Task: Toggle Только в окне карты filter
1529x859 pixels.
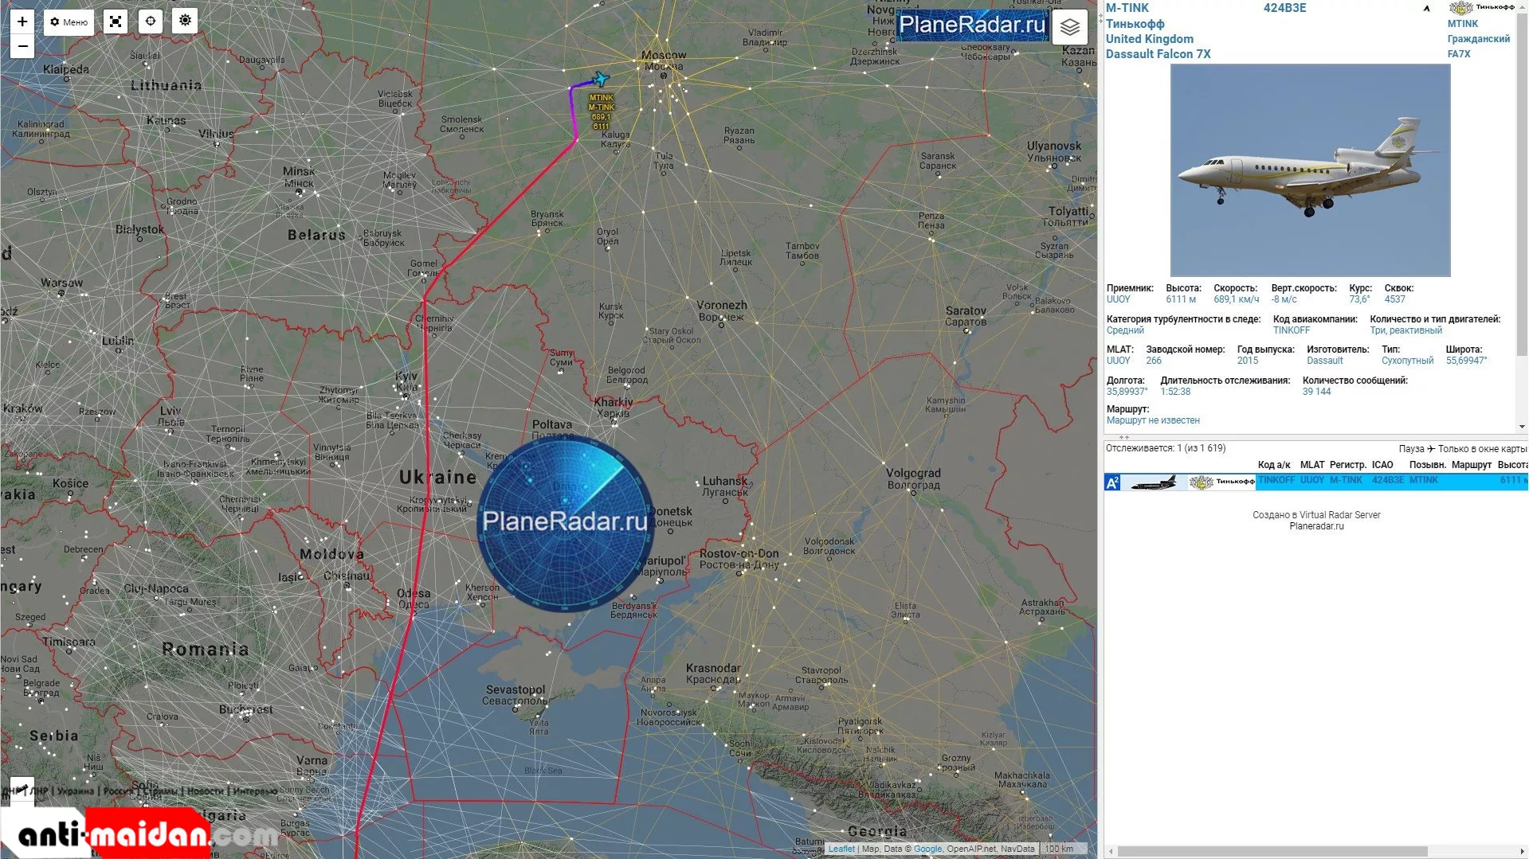Action: [x=1481, y=449]
